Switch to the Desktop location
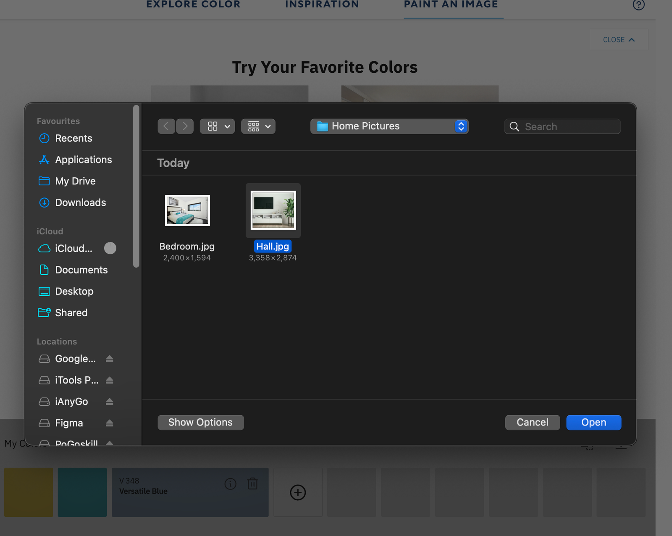The image size is (672, 536). click(x=74, y=291)
